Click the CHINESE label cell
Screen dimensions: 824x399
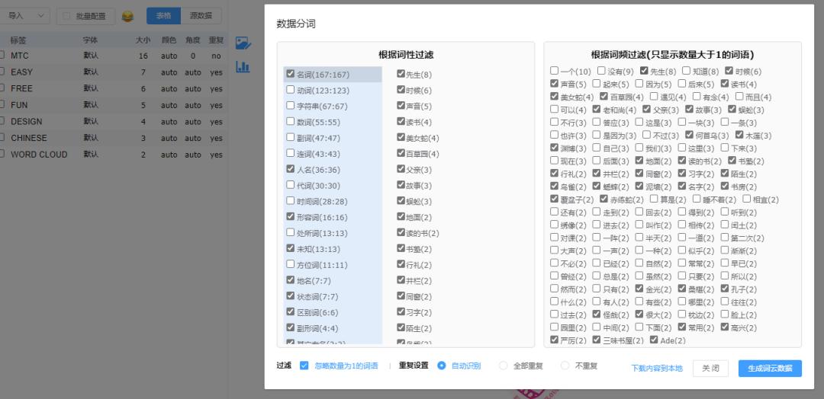pyautogui.click(x=29, y=138)
